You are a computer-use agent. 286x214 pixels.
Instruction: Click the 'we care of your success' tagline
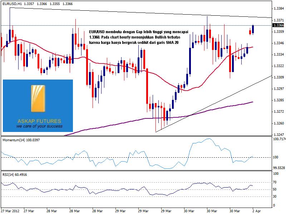[39, 126]
